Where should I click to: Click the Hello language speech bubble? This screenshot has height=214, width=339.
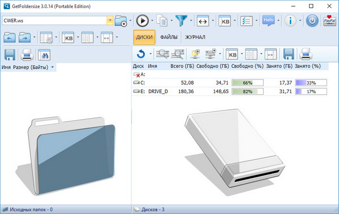[268, 21]
